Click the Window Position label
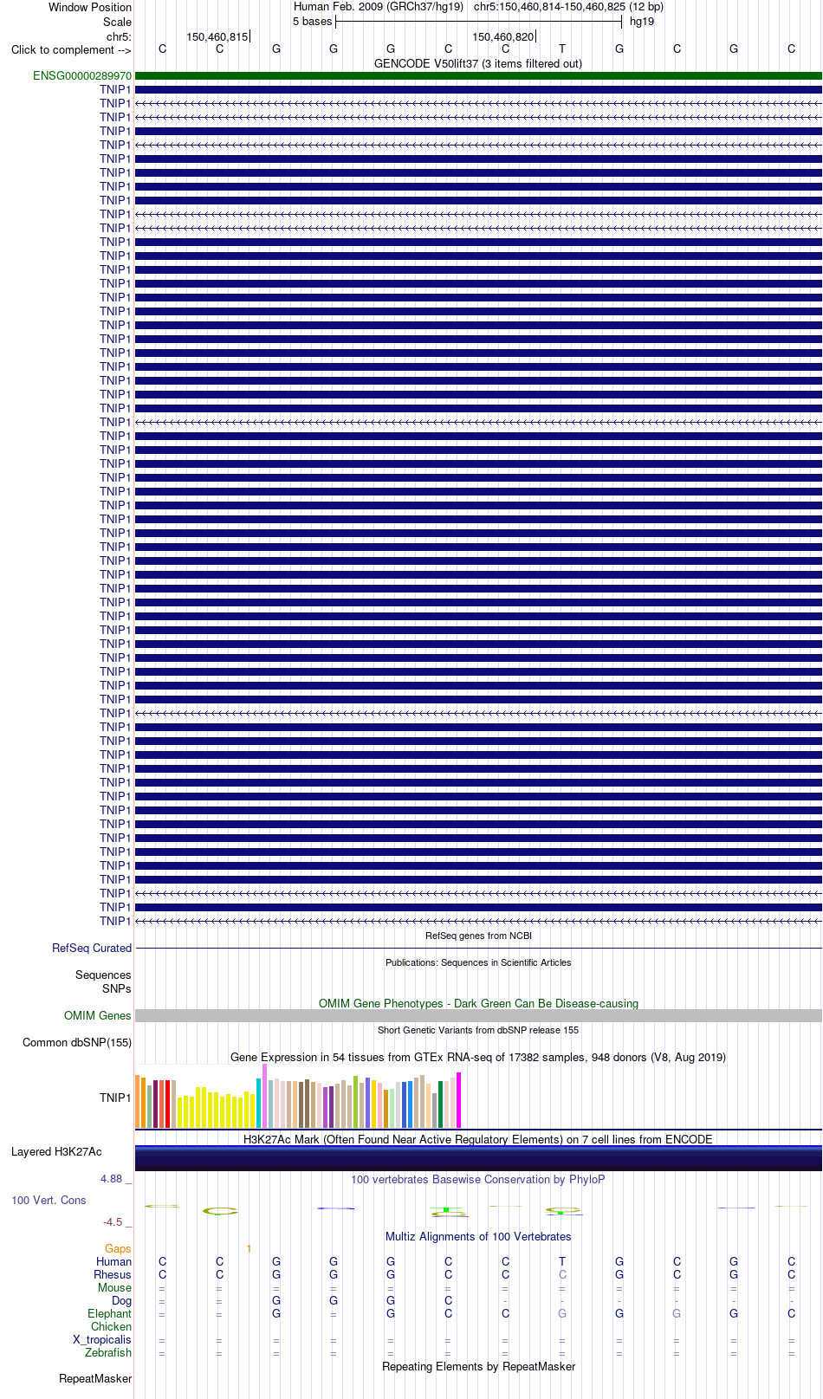 click(x=90, y=7)
